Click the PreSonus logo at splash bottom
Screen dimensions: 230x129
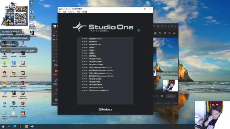pos(105,110)
